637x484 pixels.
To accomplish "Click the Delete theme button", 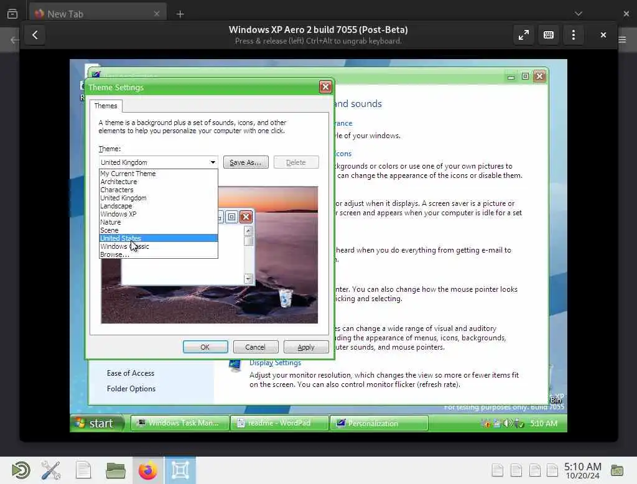I will click(x=295, y=162).
